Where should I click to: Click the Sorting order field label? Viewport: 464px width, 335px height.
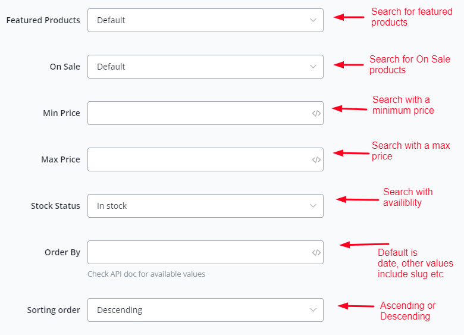tap(54, 310)
